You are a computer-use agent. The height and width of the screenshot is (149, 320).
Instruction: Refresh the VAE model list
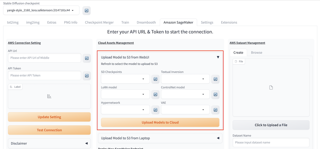point(215,110)
